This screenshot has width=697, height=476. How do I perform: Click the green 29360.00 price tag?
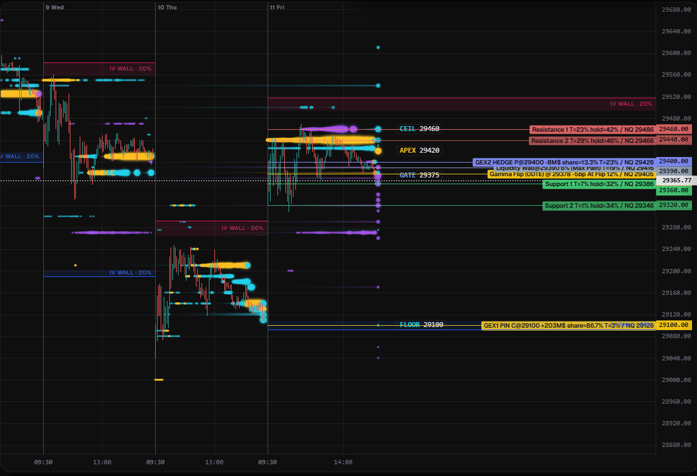674,190
